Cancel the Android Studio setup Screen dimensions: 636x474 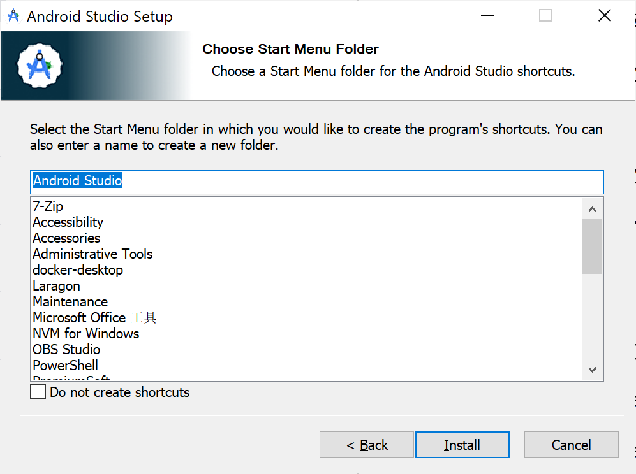[571, 445]
